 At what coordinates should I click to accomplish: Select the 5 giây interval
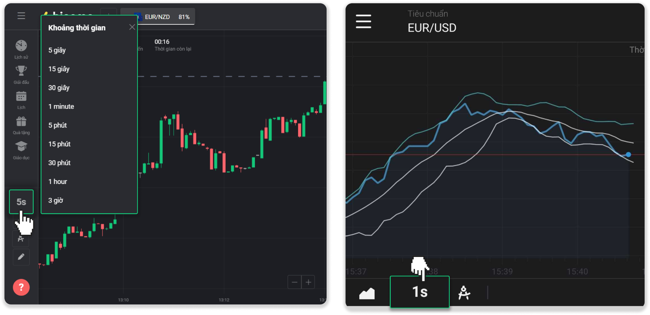[57, 50]
